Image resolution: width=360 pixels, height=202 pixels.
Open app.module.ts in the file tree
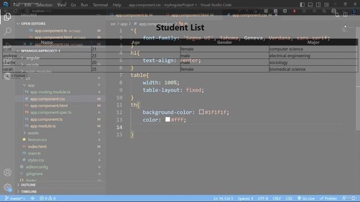(x=43, y=126)
